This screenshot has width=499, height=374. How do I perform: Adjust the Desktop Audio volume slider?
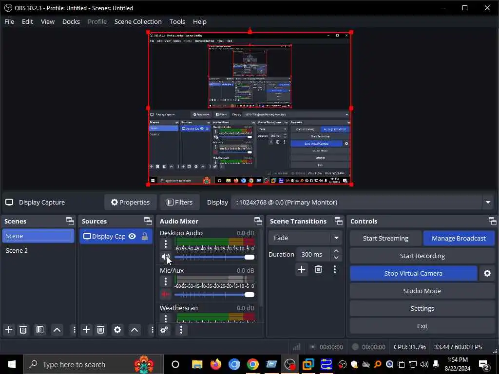click(214, 257)
